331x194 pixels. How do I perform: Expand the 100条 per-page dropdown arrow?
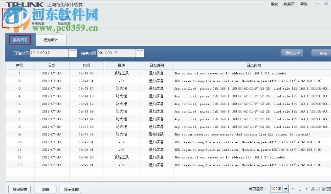(286, 189)
